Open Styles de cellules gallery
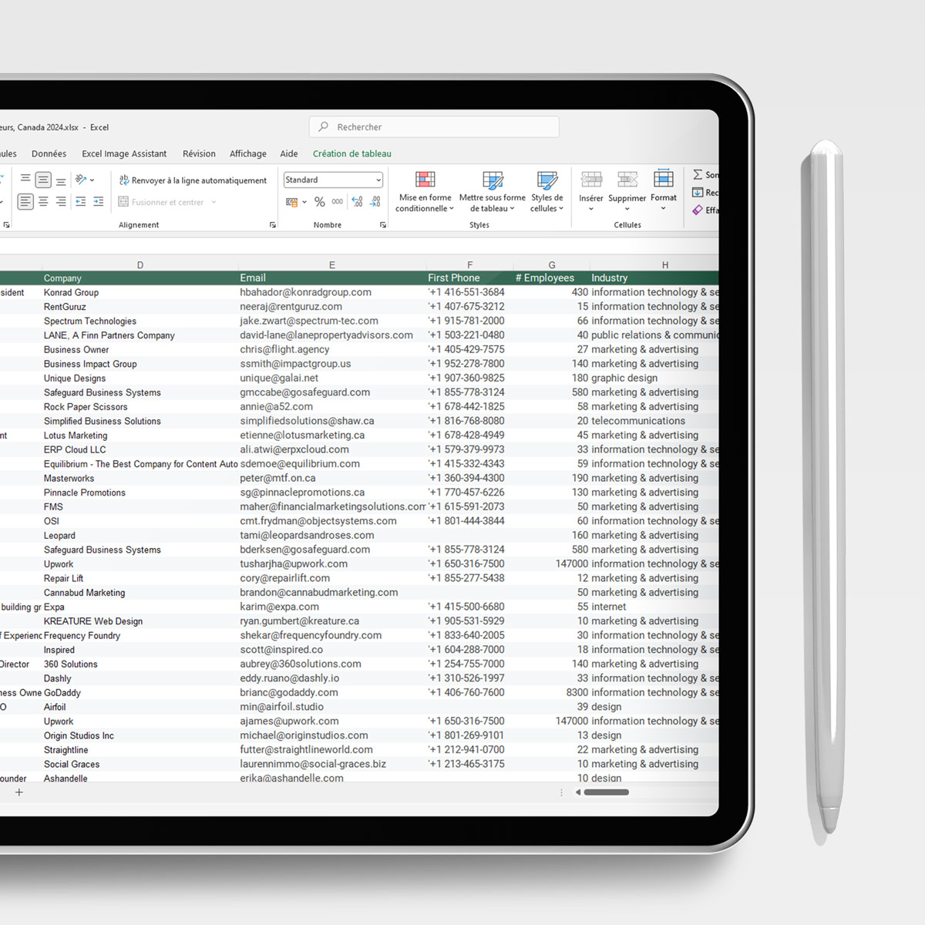 547,191
